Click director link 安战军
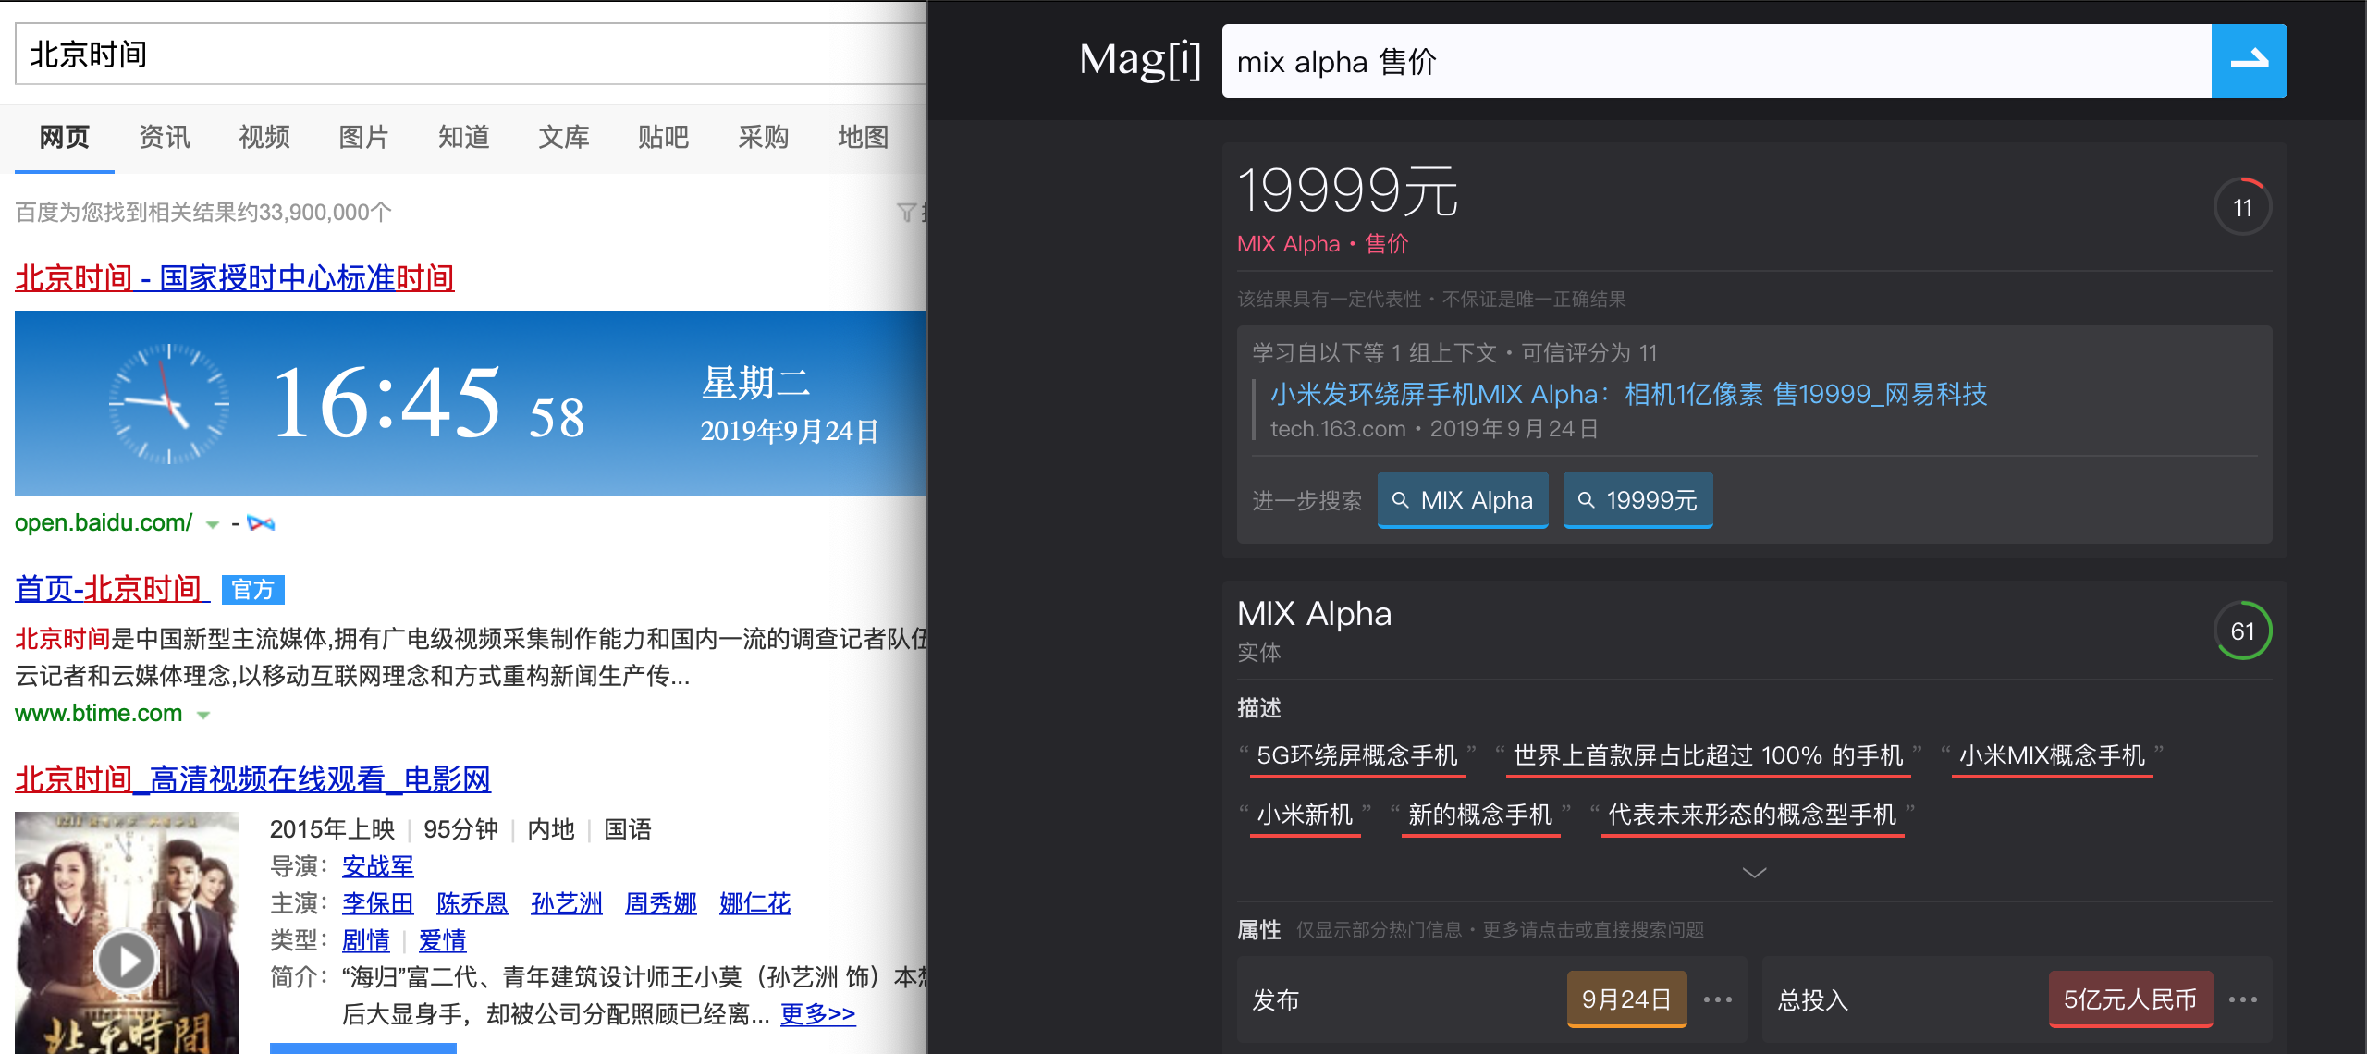 click(x=378, y=866)
